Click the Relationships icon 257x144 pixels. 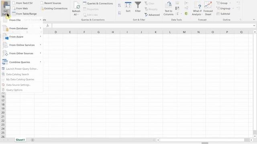click(186, 8)
